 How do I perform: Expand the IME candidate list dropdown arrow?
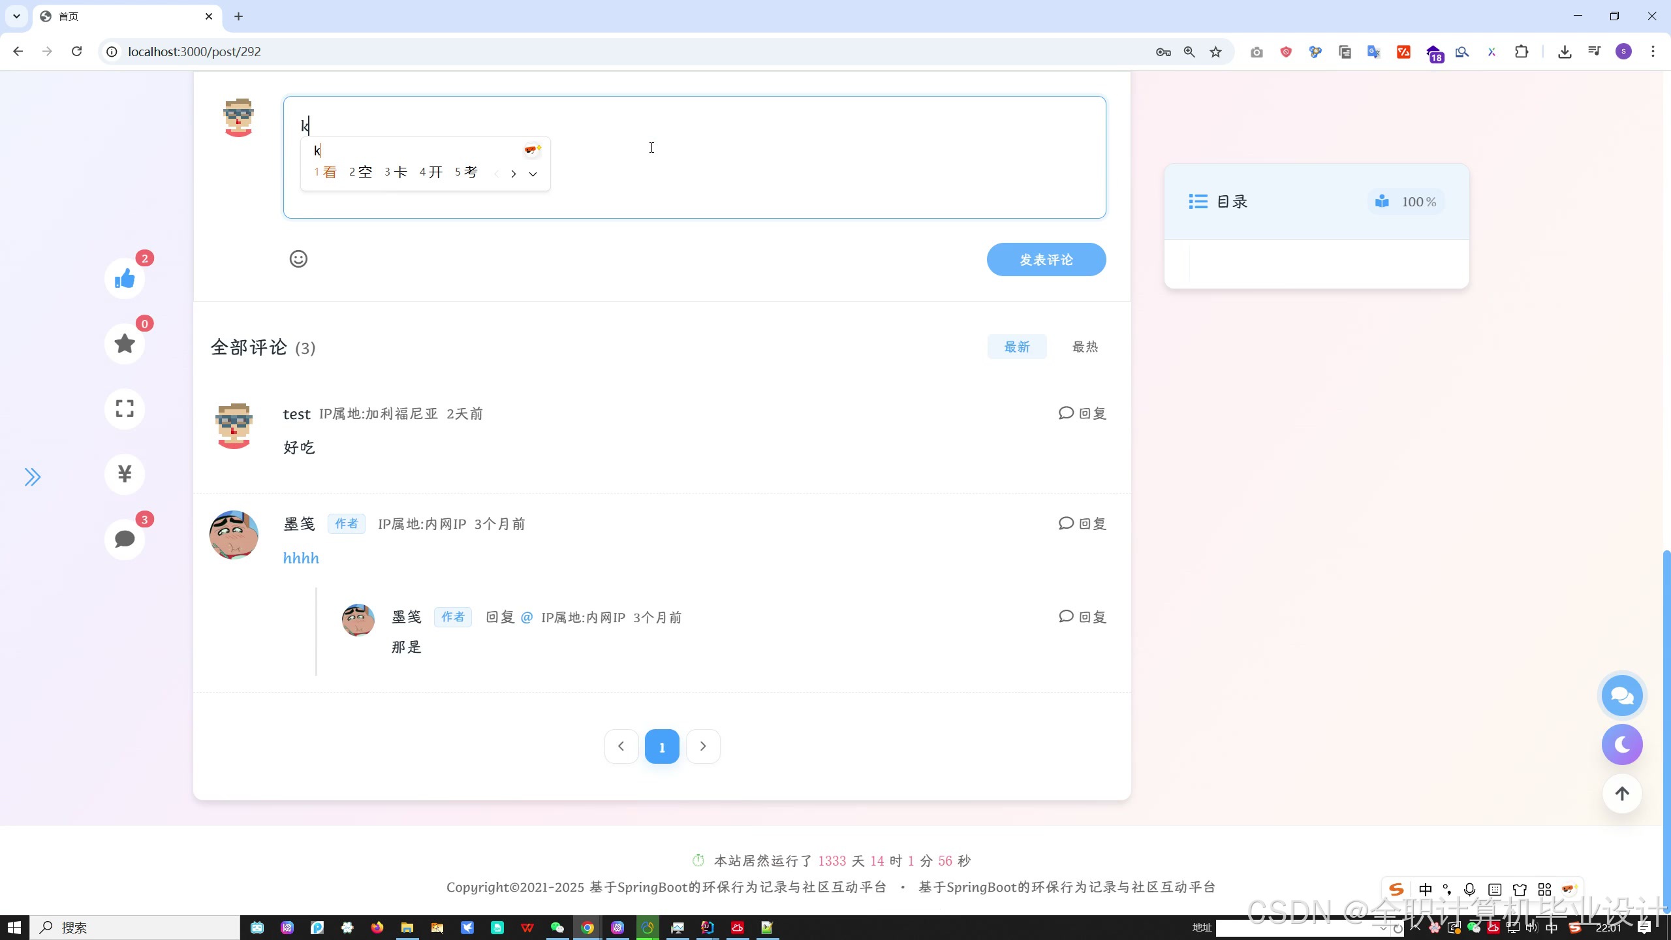533,174
